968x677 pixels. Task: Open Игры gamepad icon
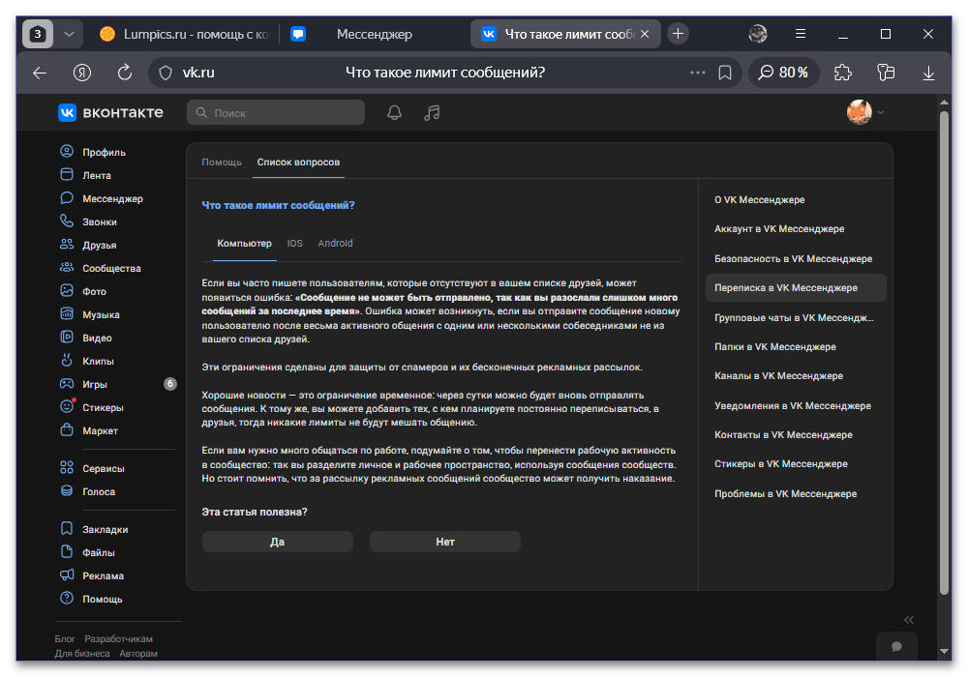coord(67,384)
